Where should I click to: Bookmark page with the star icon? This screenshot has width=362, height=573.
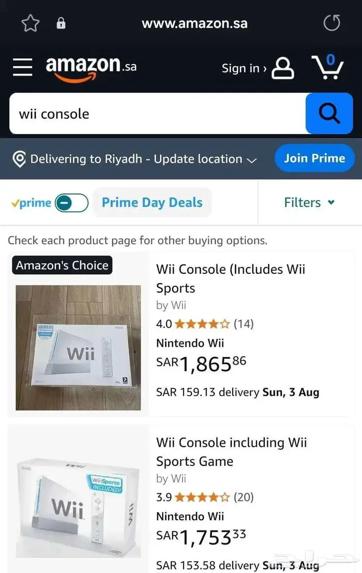click(31, 23)
